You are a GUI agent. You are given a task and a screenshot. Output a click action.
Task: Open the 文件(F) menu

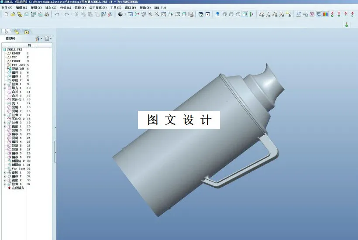tap(7, 7)
